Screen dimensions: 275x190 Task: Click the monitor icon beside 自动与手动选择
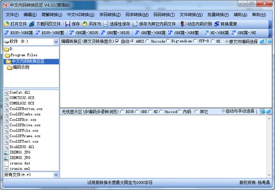coord(263,112)
